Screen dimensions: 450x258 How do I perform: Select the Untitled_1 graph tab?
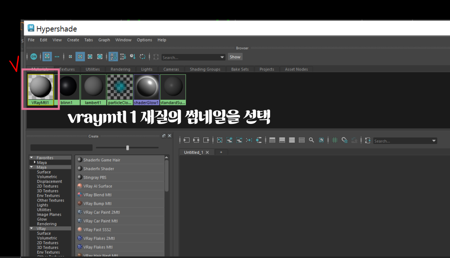(x=193, y=152)
